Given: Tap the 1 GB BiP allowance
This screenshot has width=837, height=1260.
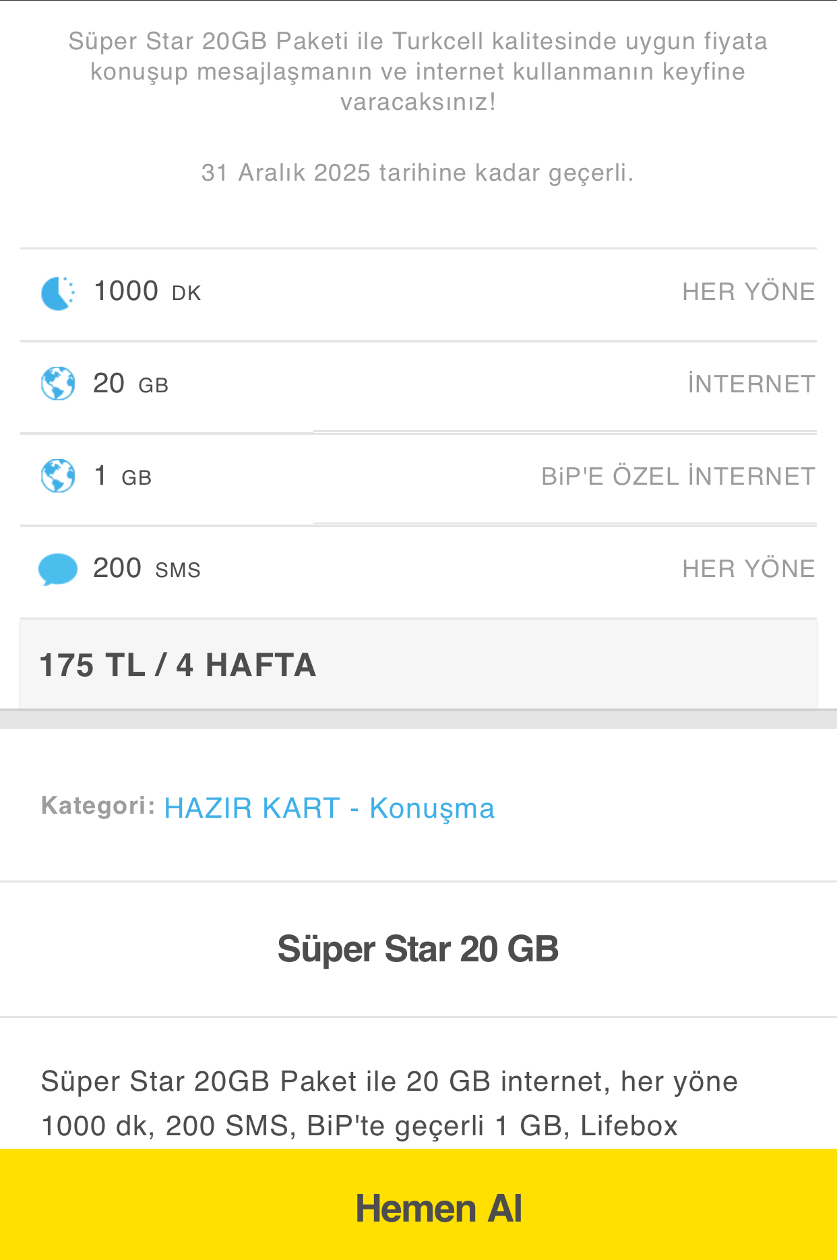Looking at the screenshot, I should 122,476.
